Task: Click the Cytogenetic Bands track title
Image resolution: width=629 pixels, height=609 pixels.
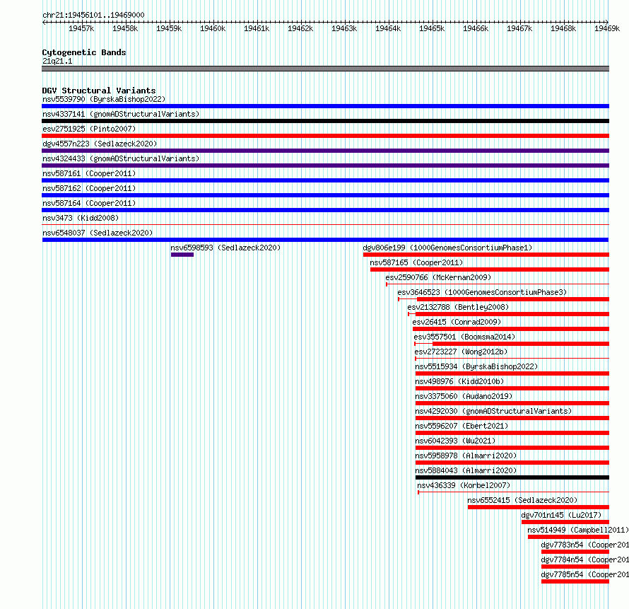Action: pos(84,52)
